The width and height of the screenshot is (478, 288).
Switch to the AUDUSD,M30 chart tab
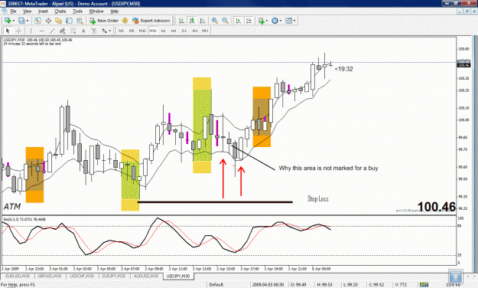146,276
